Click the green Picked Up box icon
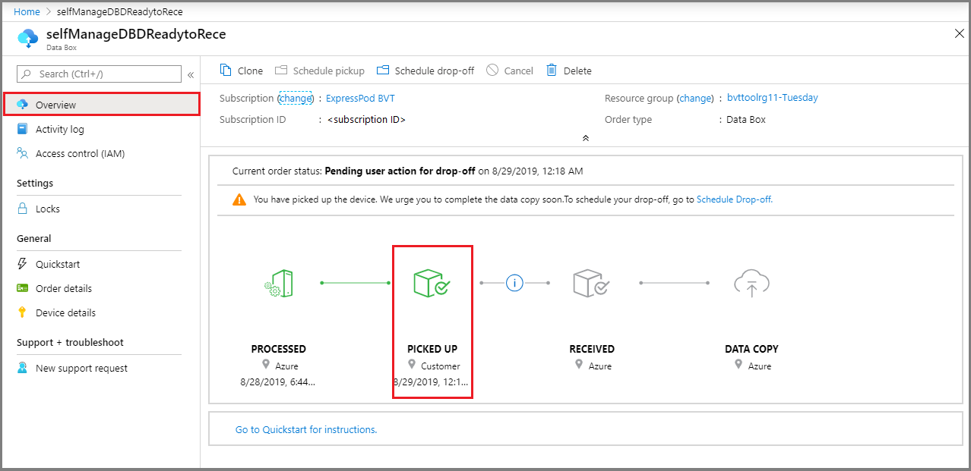This screenshot has height=471, width=971. 432,283
